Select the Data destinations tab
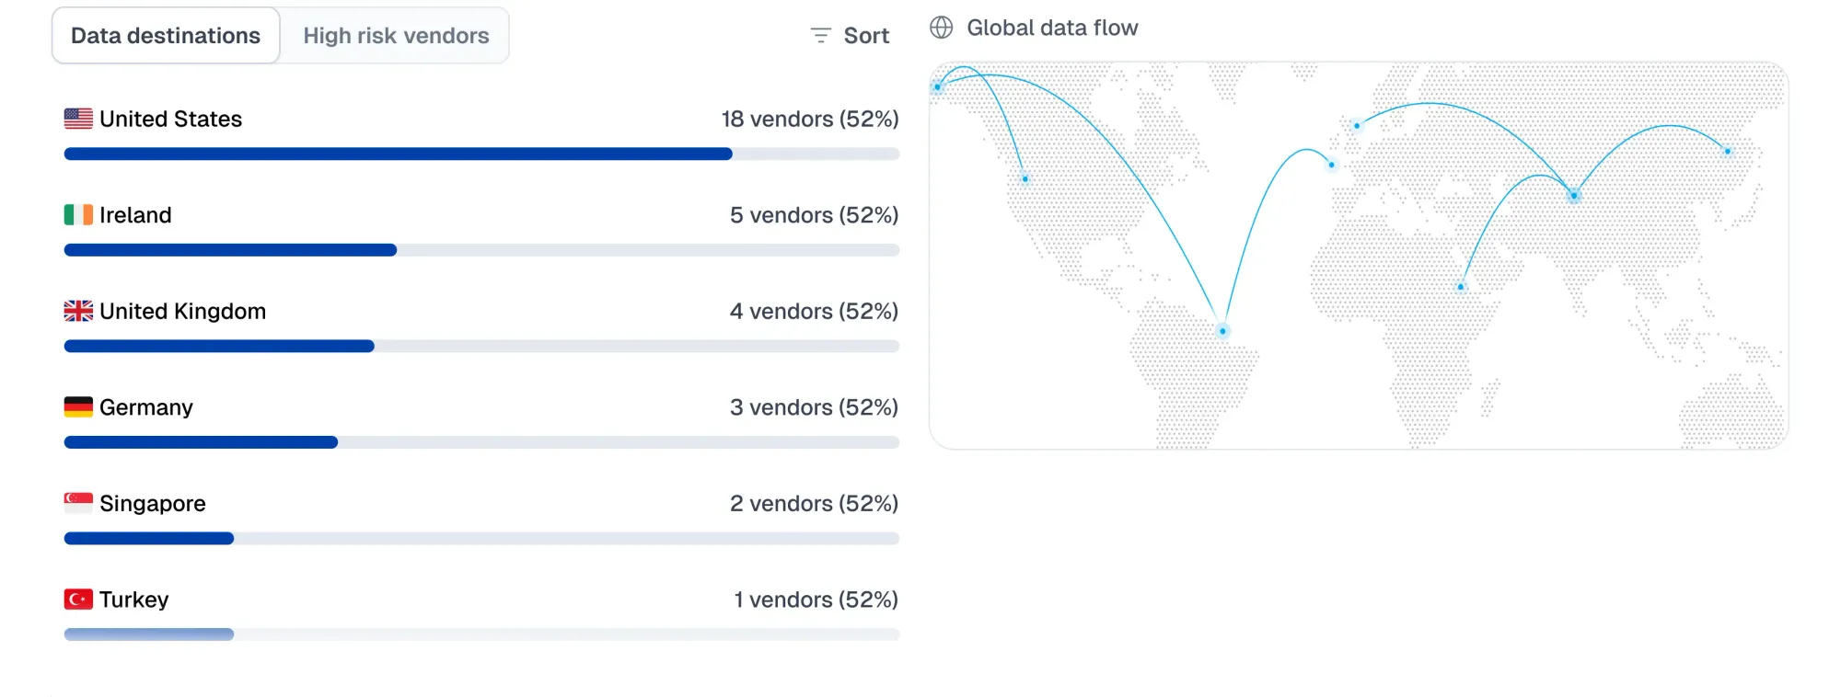Image resolution: width=1841 pixels, height=697 pixels. (166, 35)
